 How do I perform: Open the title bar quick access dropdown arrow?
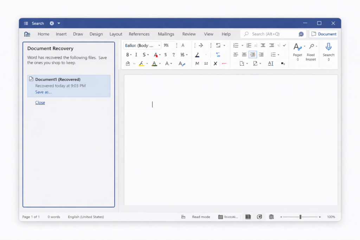pyautogui.click(x=59, y=24)
